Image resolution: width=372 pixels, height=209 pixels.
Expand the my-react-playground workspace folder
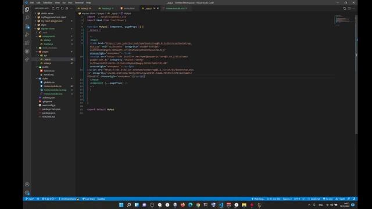52,21
